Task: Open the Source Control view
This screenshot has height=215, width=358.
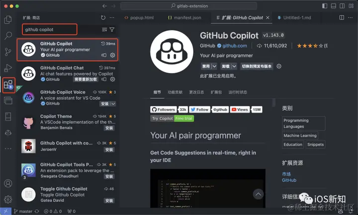Action: [8, 52]
